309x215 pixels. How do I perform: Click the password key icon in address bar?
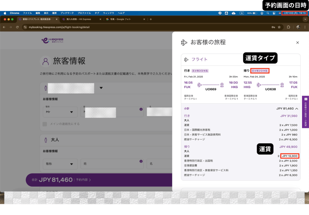point(273,27)
